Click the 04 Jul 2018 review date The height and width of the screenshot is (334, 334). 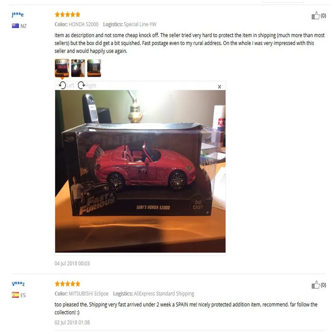coord(72,263)
